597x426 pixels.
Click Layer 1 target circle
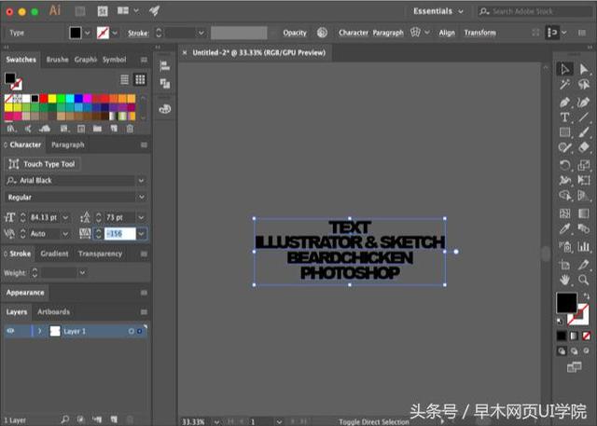click(131, 331)
